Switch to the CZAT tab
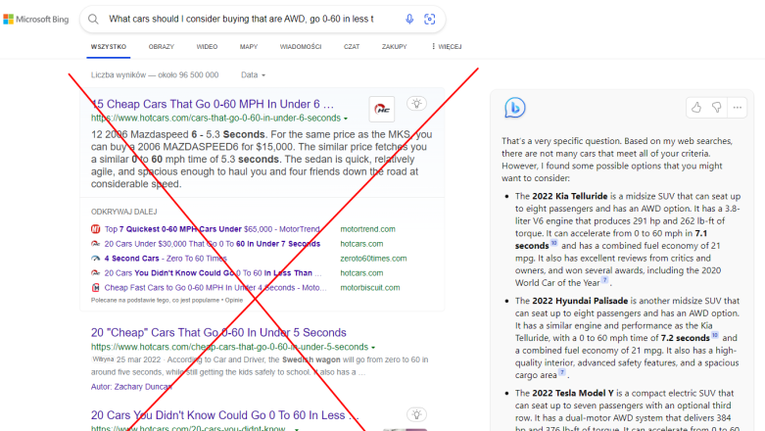This screenshot has width=765, height=431. pos(352,47)
